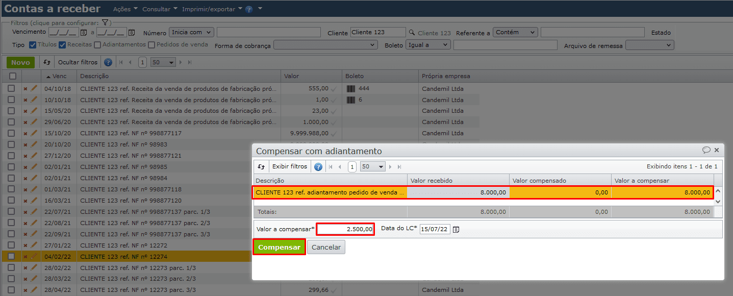Delete the row dated 04/10/18
This screenshot has width=733, height=296.
(25, 89)
